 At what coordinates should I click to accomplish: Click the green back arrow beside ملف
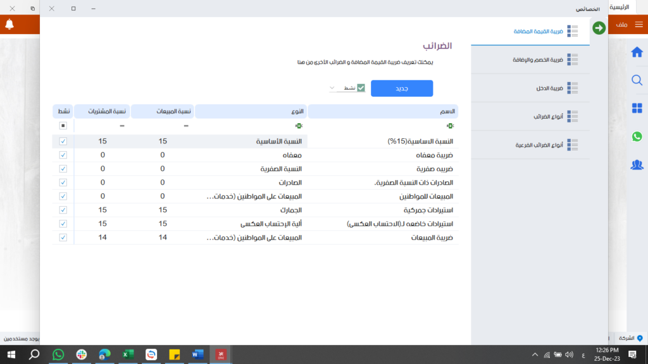[x=599, y=28]
